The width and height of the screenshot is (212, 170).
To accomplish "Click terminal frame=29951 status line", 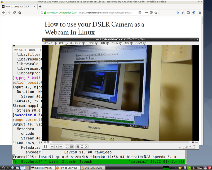I will [94, 157].
